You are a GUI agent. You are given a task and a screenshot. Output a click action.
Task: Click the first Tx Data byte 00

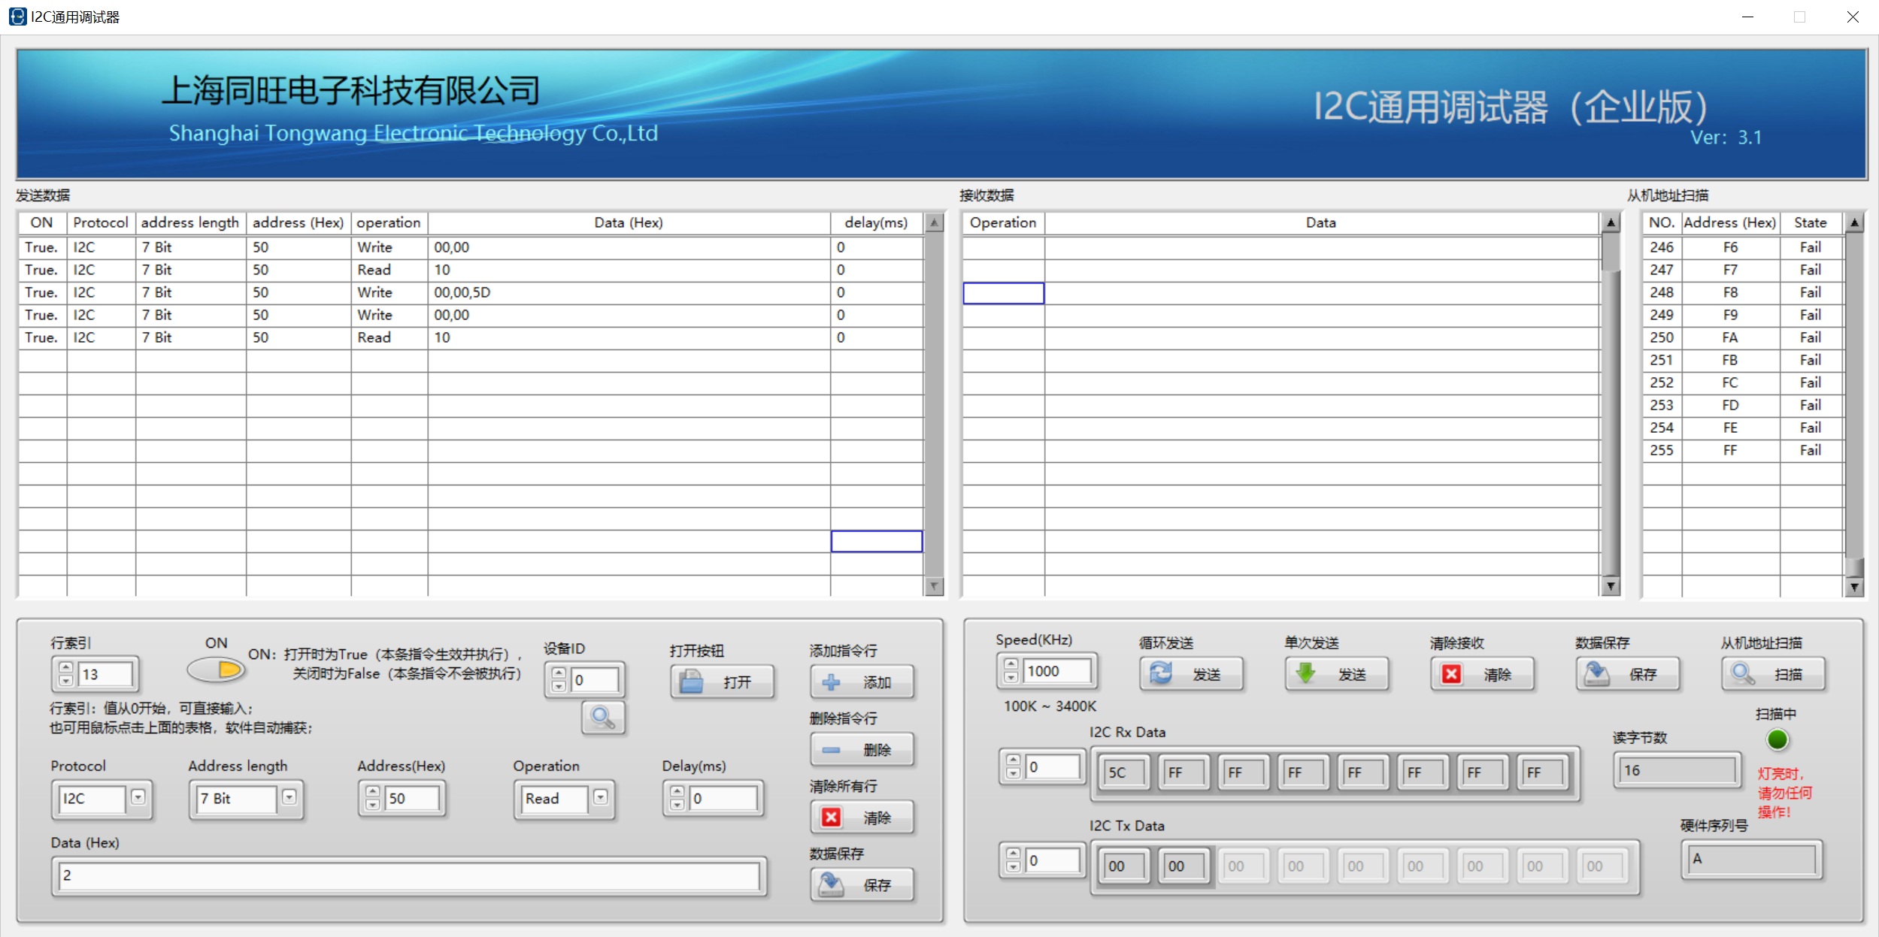[1123, 866]
